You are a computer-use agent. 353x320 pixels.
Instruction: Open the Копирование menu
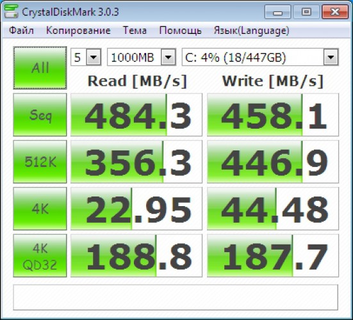point(78,31)
